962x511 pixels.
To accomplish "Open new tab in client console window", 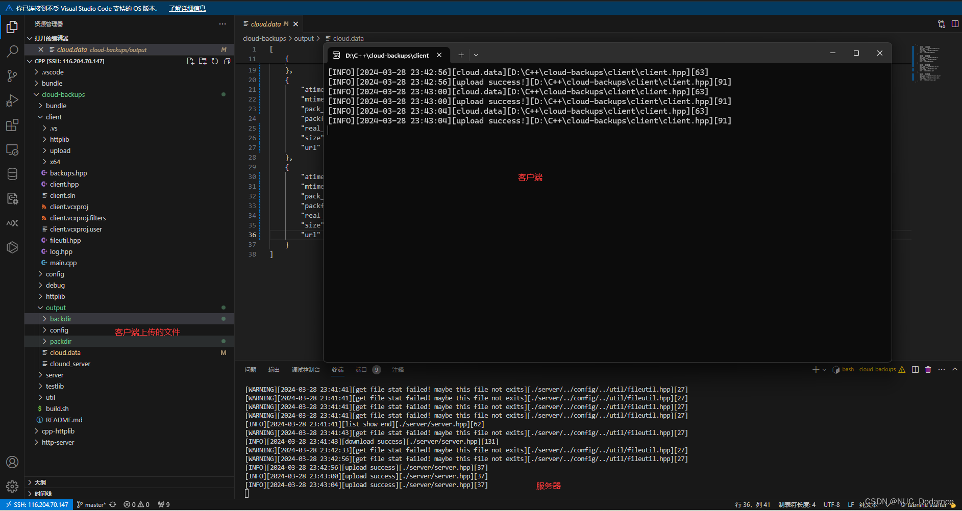I will [x=461, y=55].
